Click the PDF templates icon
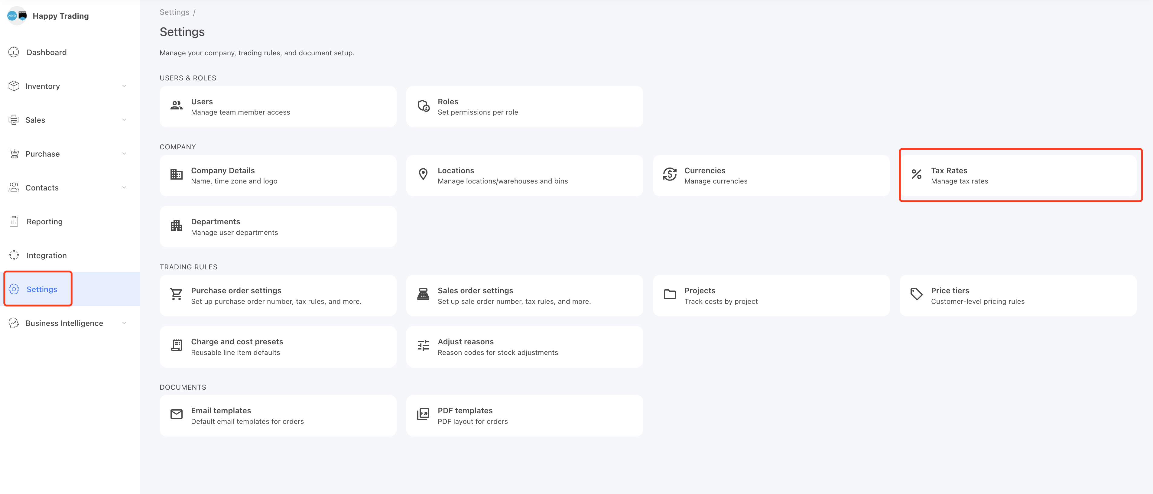This screenshot has height=494, width=1153. pos(423,414)
